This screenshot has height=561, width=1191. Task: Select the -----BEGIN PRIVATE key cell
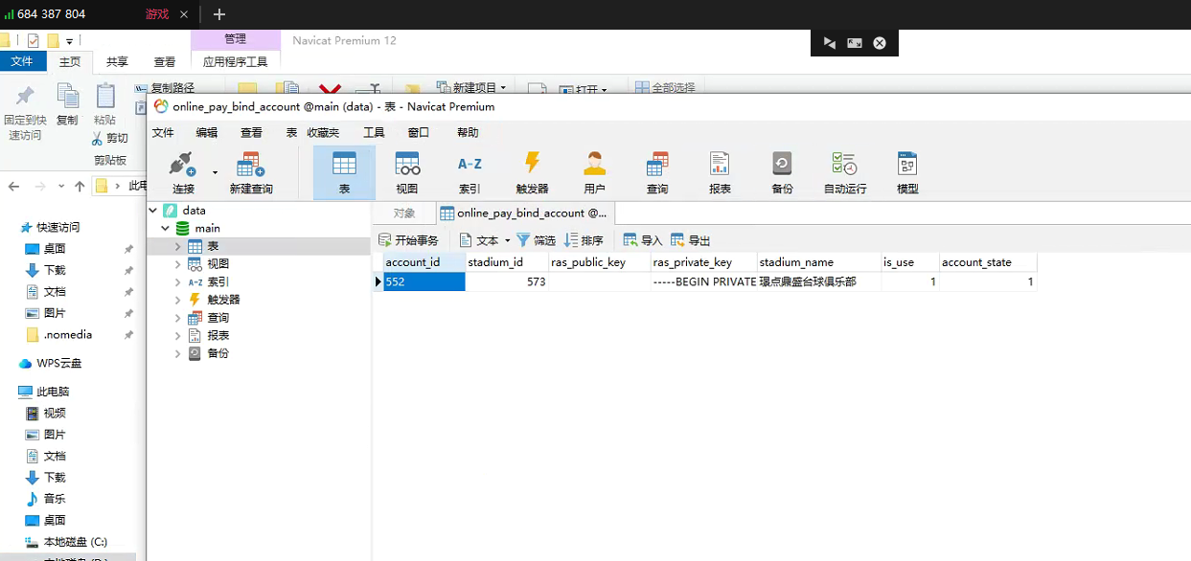703,281
